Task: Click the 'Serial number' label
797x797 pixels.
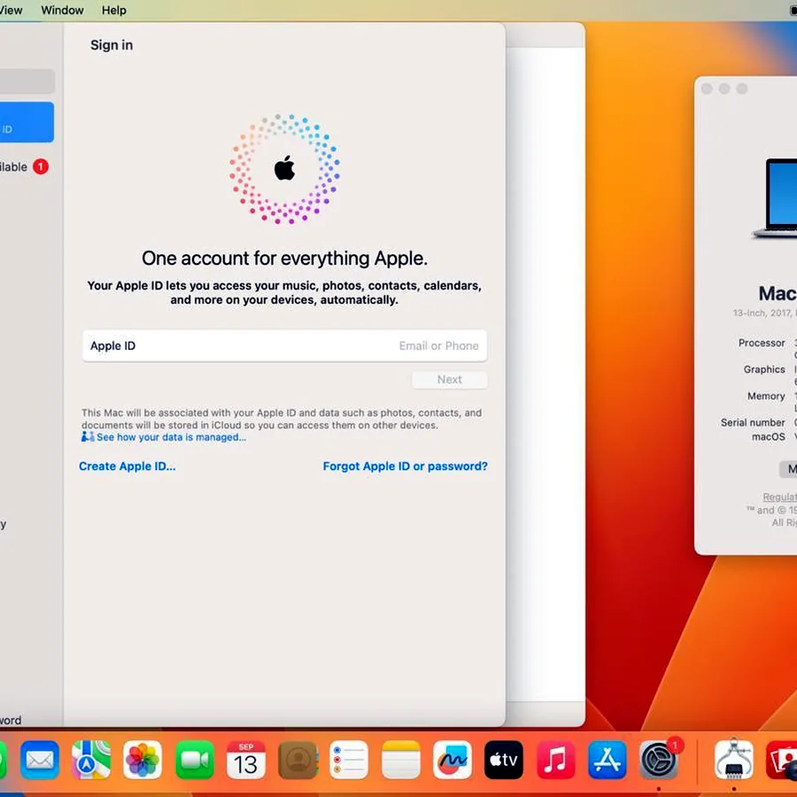Action: click(753, 422)
